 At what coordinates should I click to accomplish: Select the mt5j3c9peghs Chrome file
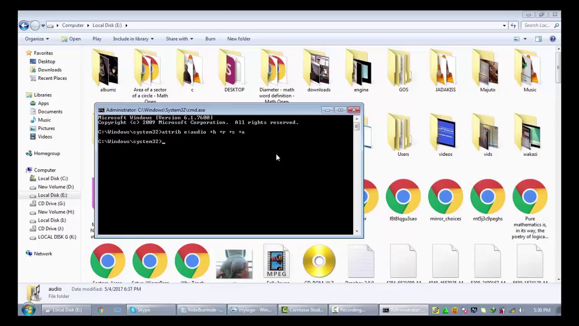[488, 201]
